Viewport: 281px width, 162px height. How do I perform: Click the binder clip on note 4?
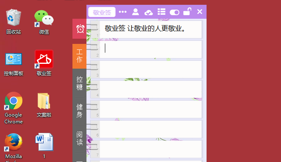pyautogui.click(x=92, y=87)
